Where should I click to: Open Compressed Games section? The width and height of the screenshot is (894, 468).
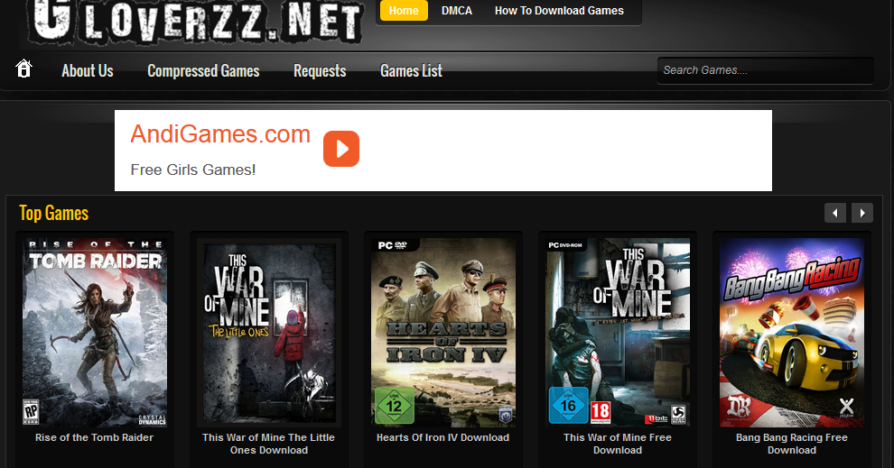point(203,70)
